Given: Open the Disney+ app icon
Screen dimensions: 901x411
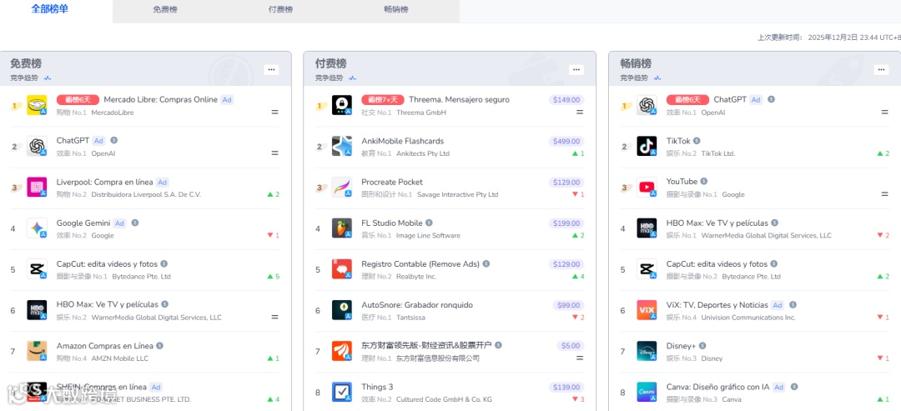Looking at the screenshot, I should [647, 351].
